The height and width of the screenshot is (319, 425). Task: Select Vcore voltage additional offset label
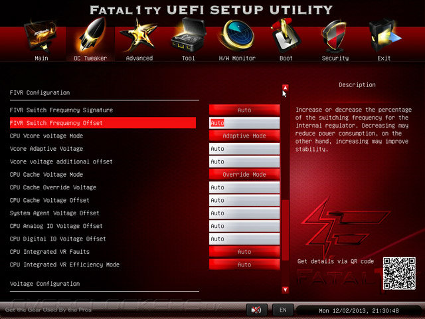tap(61, 161)
